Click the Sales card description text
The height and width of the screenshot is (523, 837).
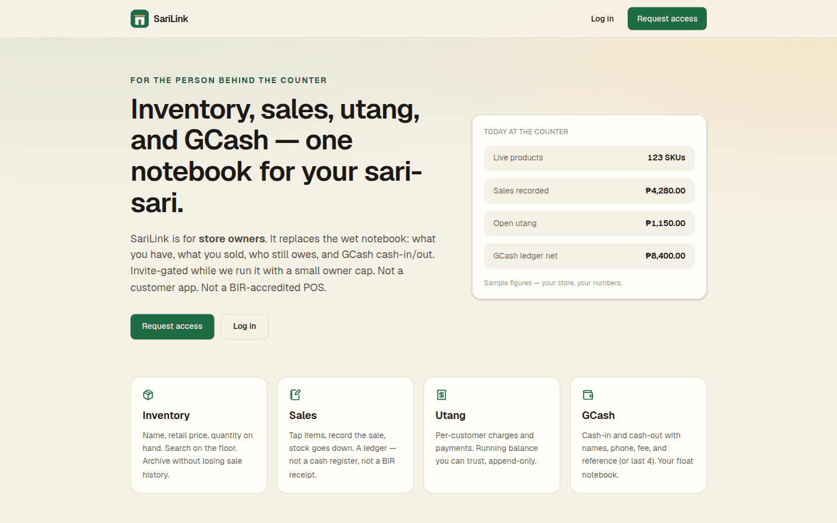(x=343, y=455)
